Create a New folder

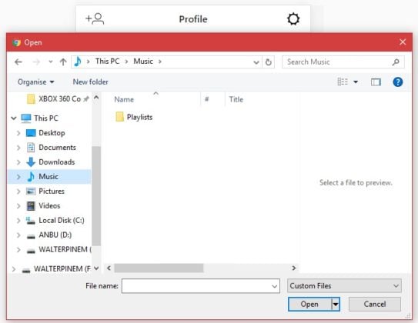tap(91, 82)
